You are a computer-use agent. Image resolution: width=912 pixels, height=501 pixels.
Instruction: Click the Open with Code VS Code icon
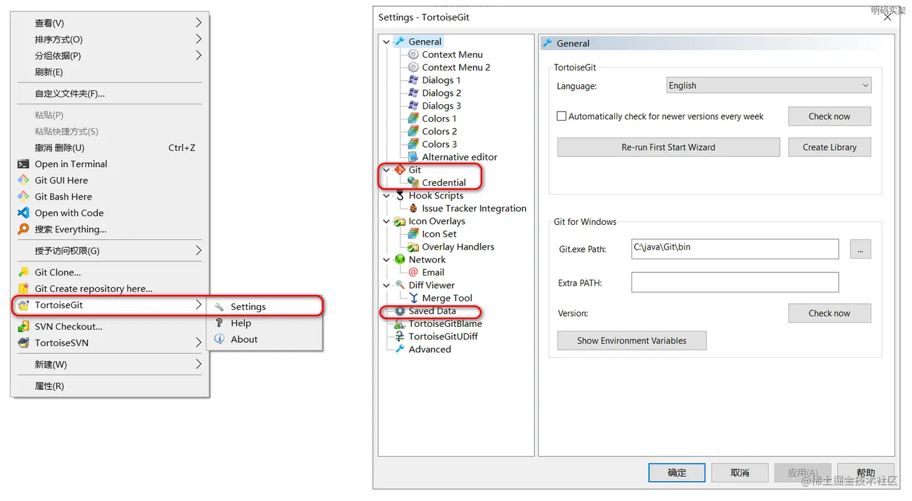point(24,213)
